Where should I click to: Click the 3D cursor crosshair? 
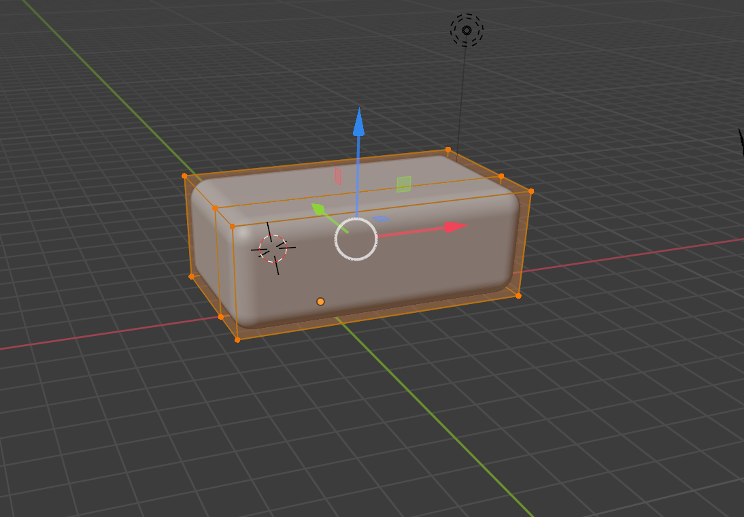point(273,248)
